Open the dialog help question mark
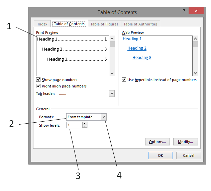211x191 pixels. [x=184, y=11]
